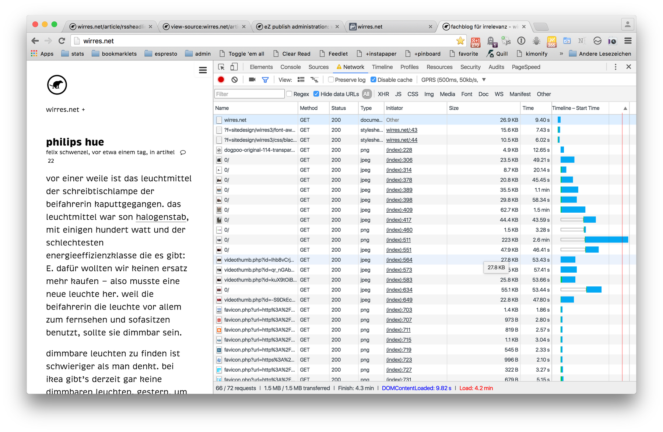Viewport: 663px width, 432px height.
Task: Open the halogenstab link in article
Action: pos(161,217)
